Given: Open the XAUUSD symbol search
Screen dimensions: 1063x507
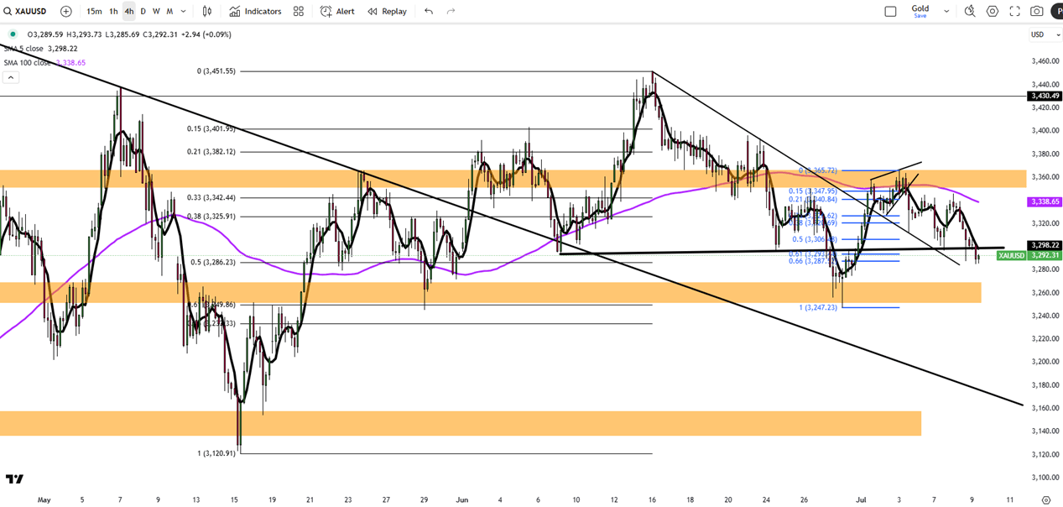Looking at the screenshot, I should pos(25,11).
